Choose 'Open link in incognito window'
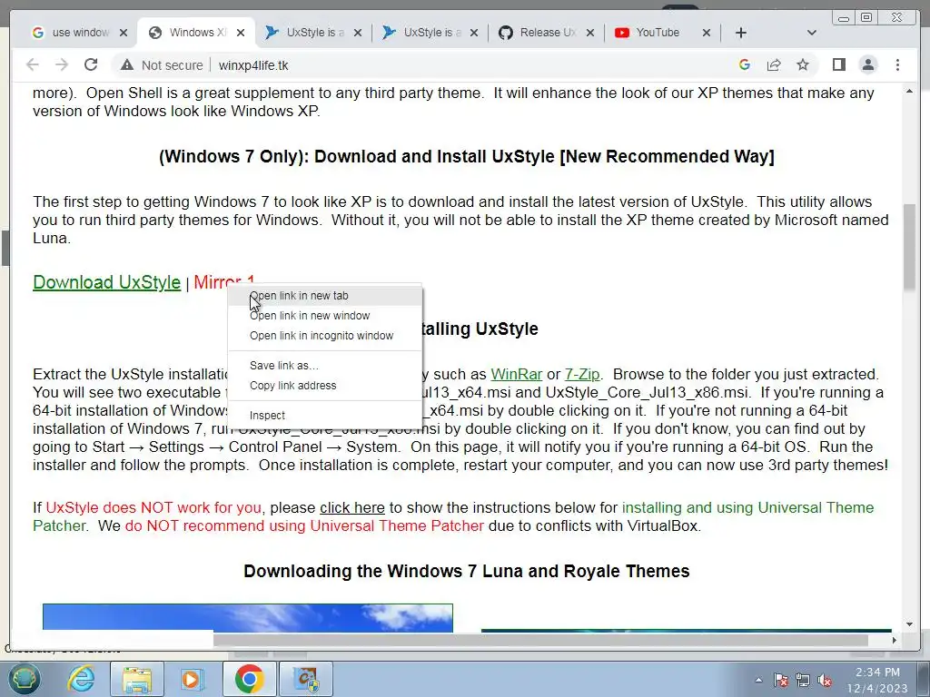This screenshot has height=697, width=930. click(325, 336)
